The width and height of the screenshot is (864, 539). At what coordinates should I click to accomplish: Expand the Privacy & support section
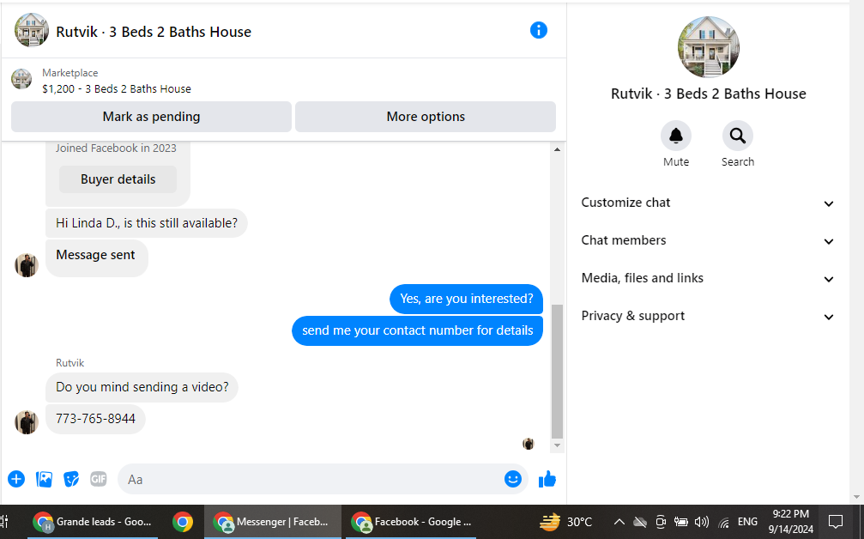point(708,316)
